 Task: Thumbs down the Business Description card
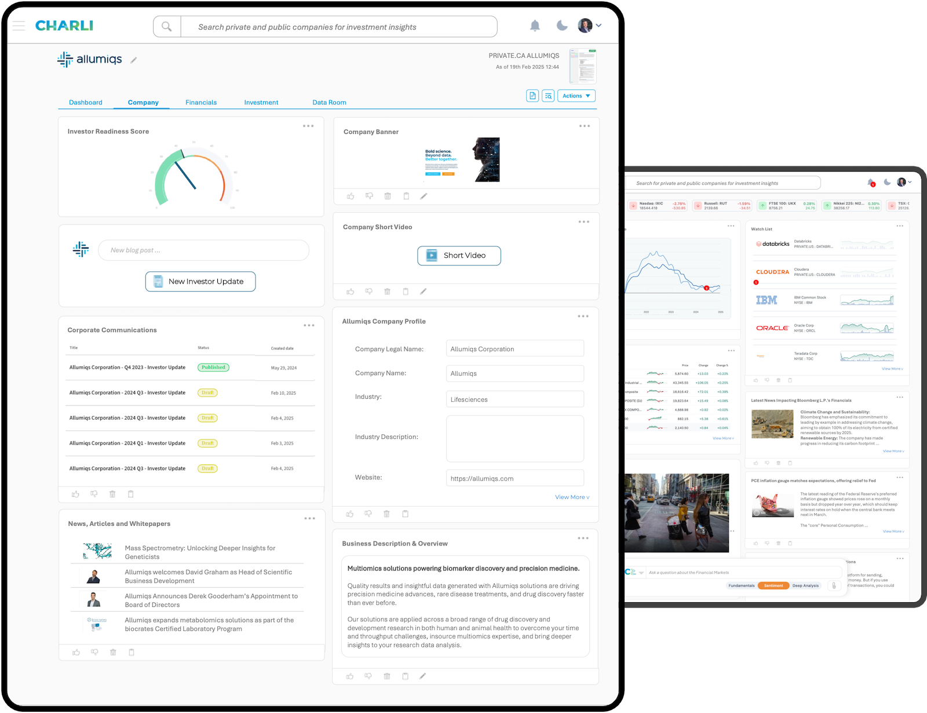368,676
